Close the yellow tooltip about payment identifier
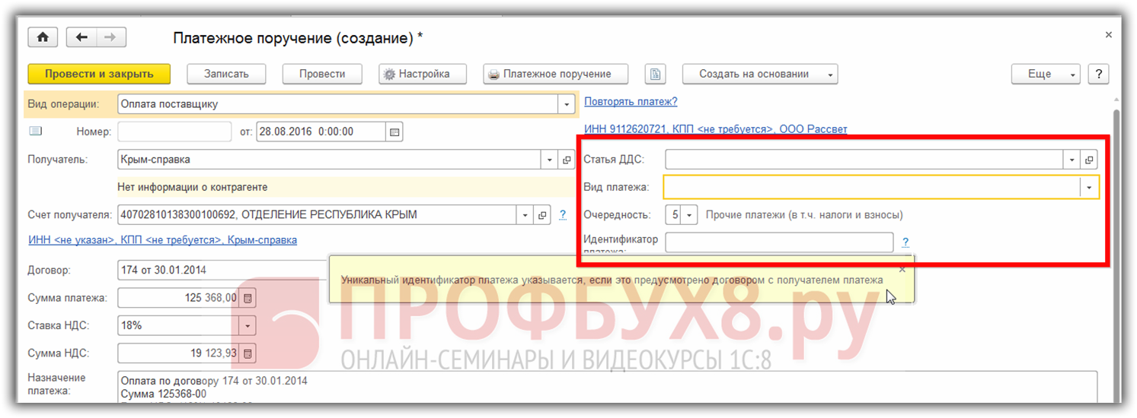 pos(902,268)
